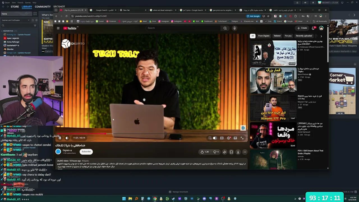Viewport: 359px width, 202px height.
Task: Open the Steam LIBRARY tab
Action: tap(27, 7)
